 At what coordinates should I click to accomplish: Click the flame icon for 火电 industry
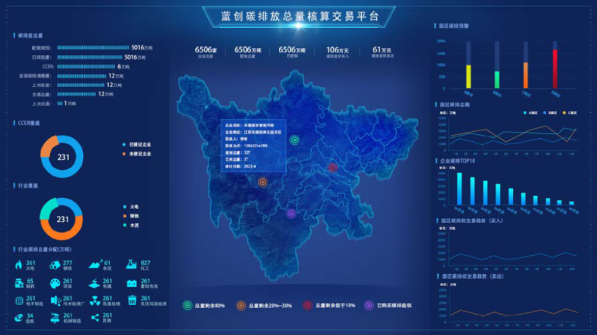[x=18, y=264]
